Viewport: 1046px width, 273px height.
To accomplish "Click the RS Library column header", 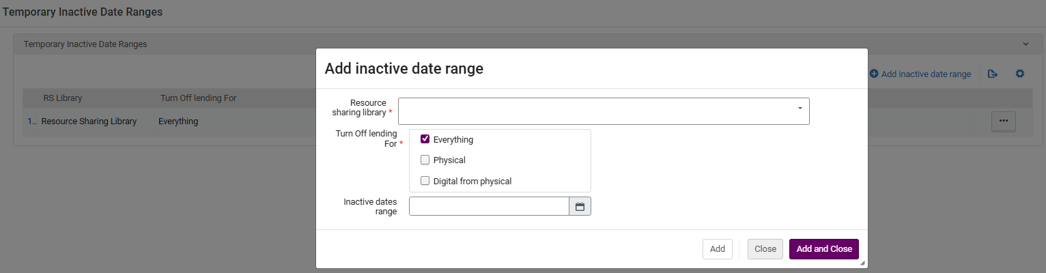I will pos(62,98).
